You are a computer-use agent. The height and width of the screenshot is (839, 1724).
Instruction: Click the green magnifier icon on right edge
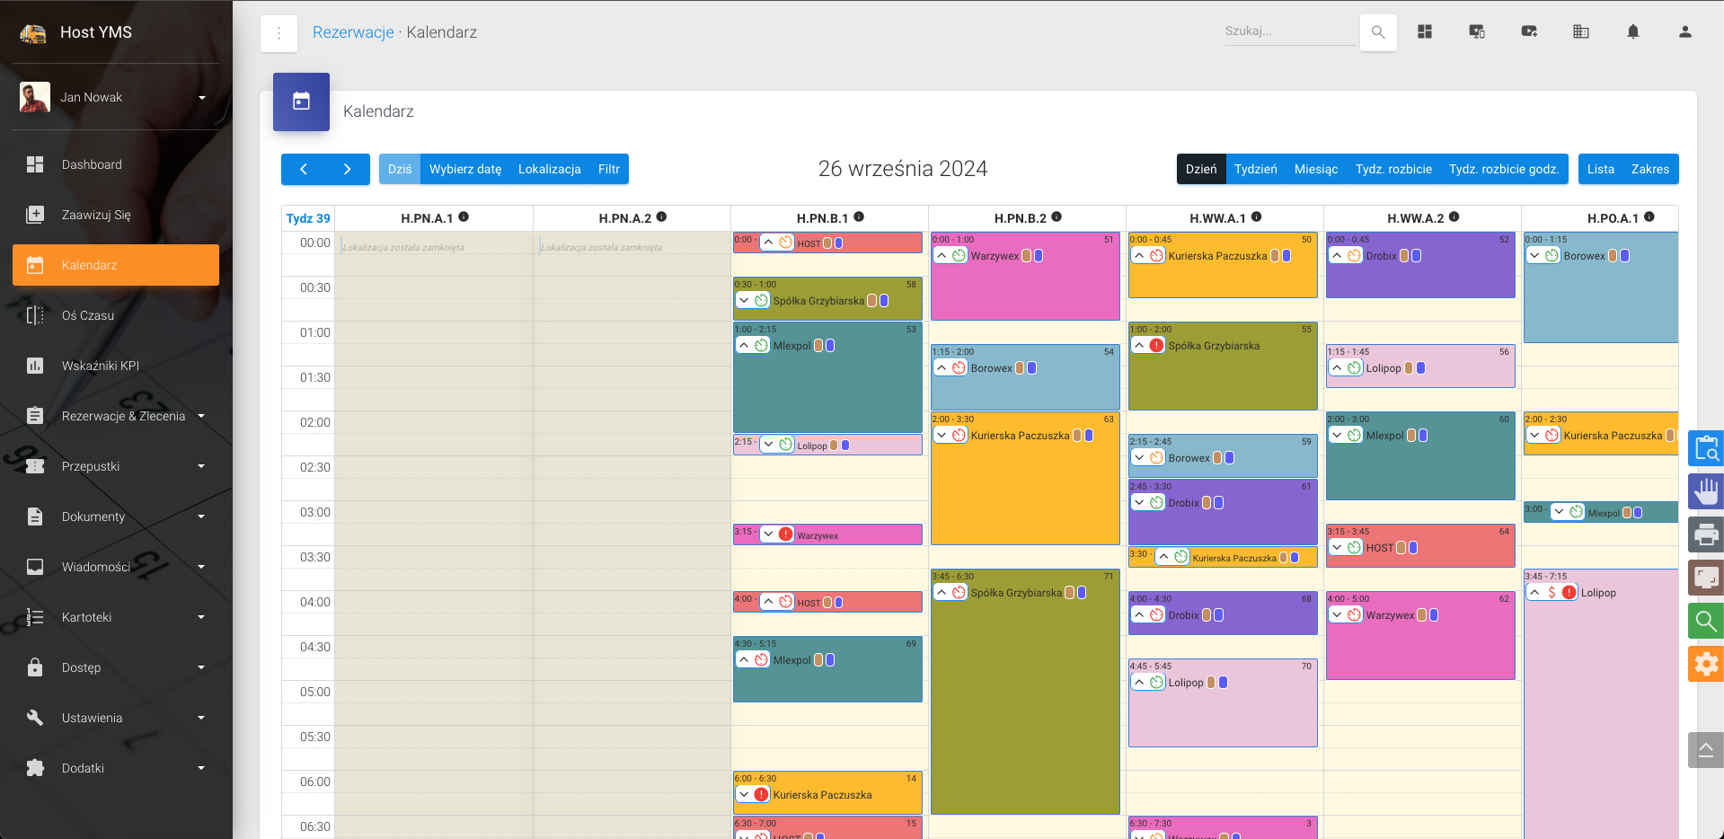click(x=1705, y=621)
